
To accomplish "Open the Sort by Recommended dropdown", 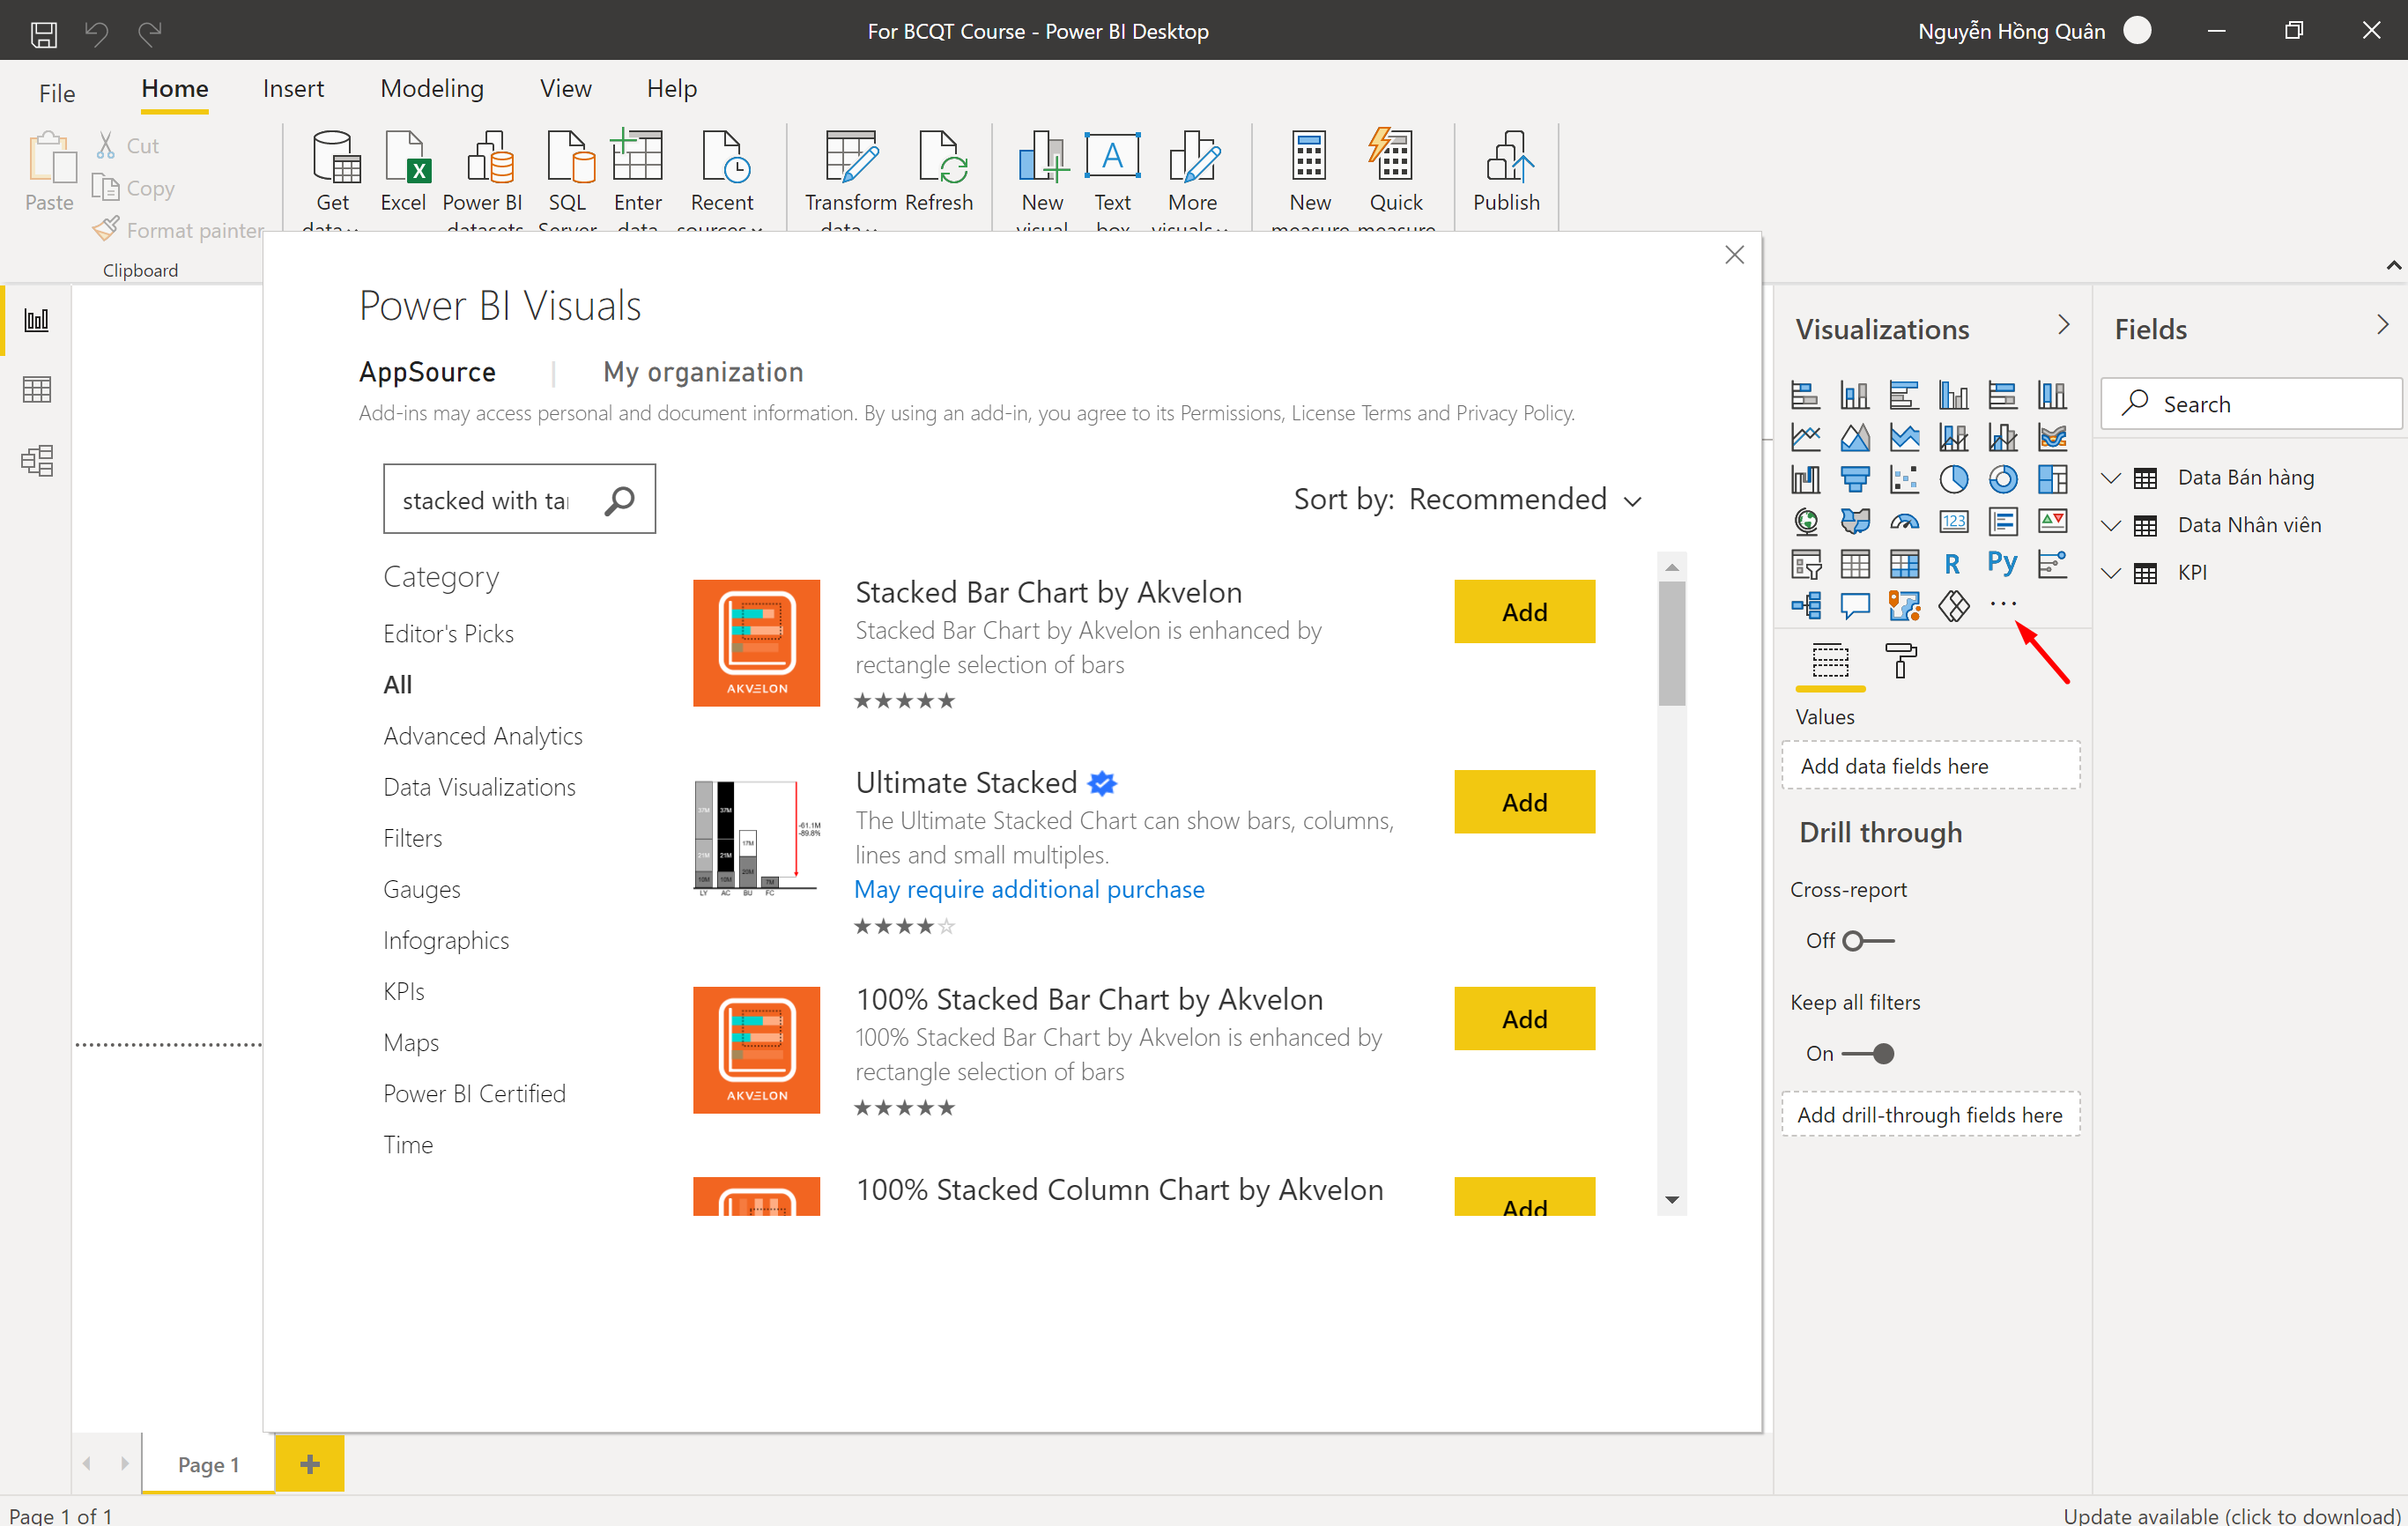I will tap(1468, 499).
